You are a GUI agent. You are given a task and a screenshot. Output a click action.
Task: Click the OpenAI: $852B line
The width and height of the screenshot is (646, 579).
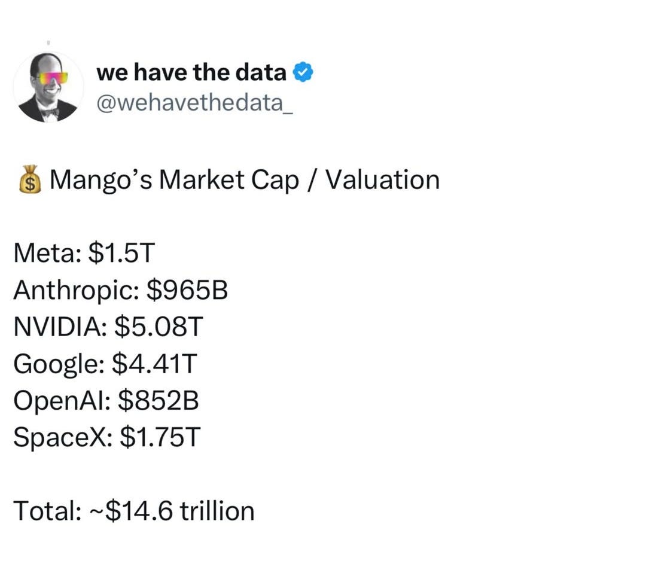click(x=106, y=401)
